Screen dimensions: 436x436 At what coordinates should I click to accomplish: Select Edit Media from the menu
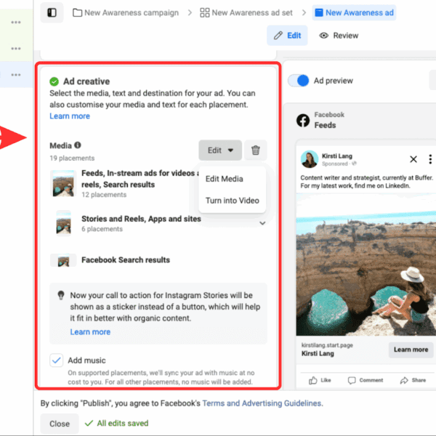224,179
